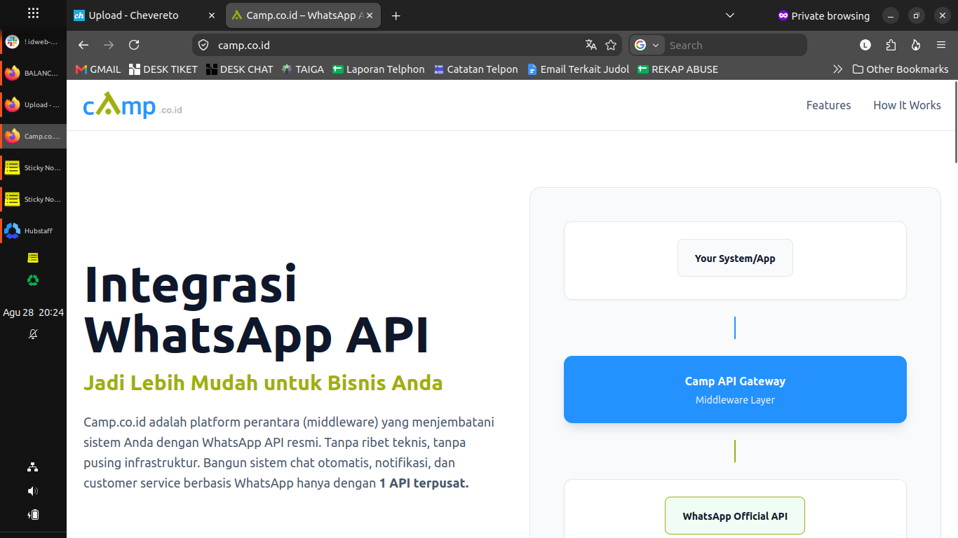The width and height of the screenshot is (958, 538).
Task: Open the network status icon
Action: [33, 467]
